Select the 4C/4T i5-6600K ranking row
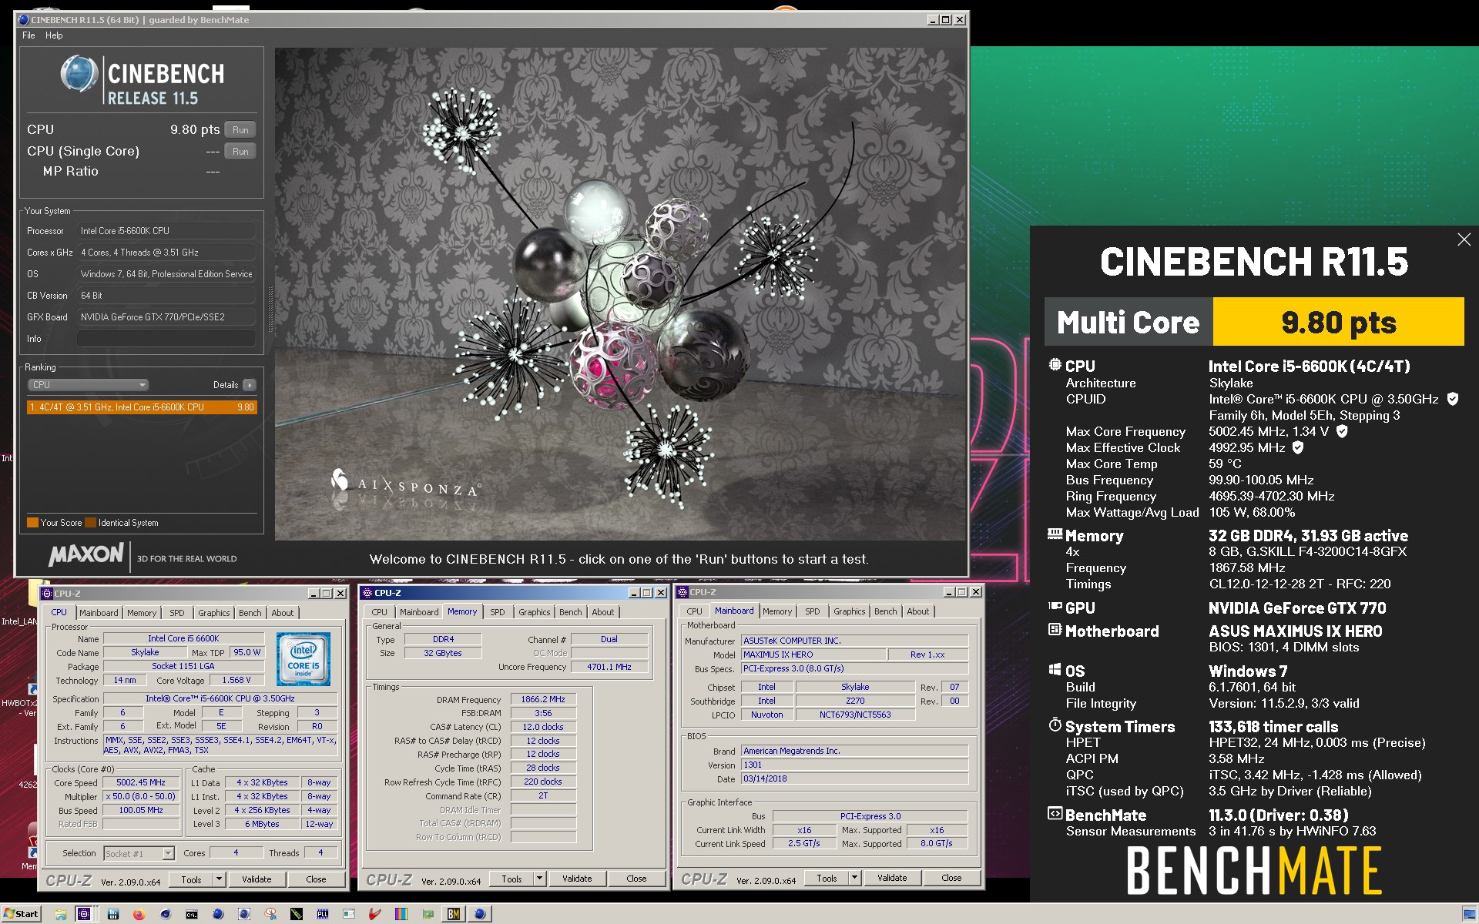The image size is (1479, 924). pyautogui.click(x=142, y=407)
